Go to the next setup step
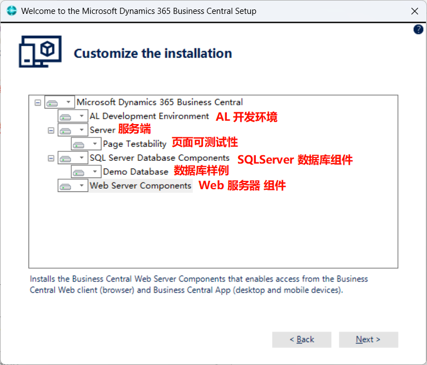The height and width of the screenshot is (365, 427). coord(368,339)
